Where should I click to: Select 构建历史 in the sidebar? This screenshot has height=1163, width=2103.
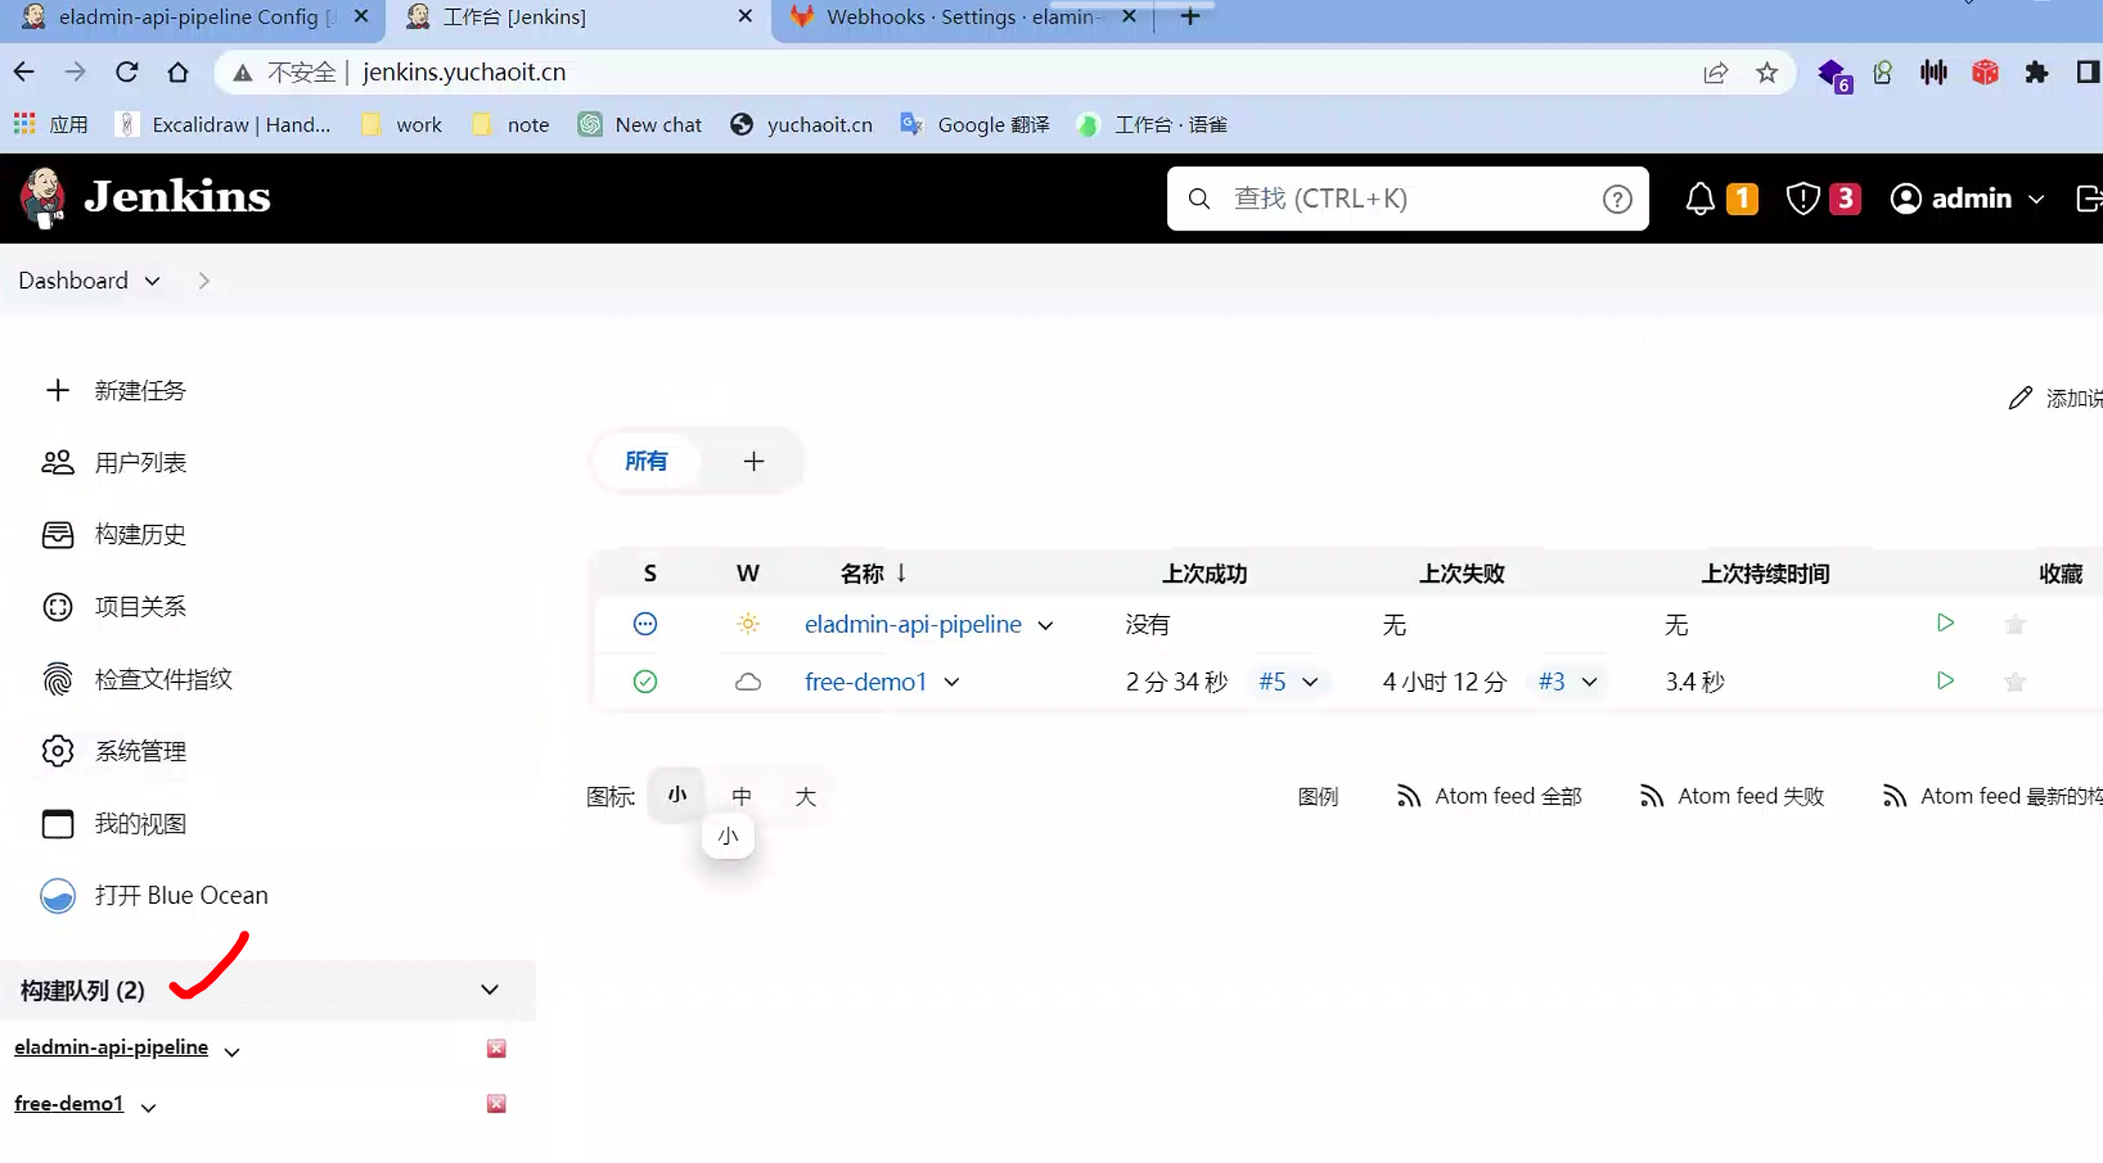pyautogui.click(x=139, y=534)
